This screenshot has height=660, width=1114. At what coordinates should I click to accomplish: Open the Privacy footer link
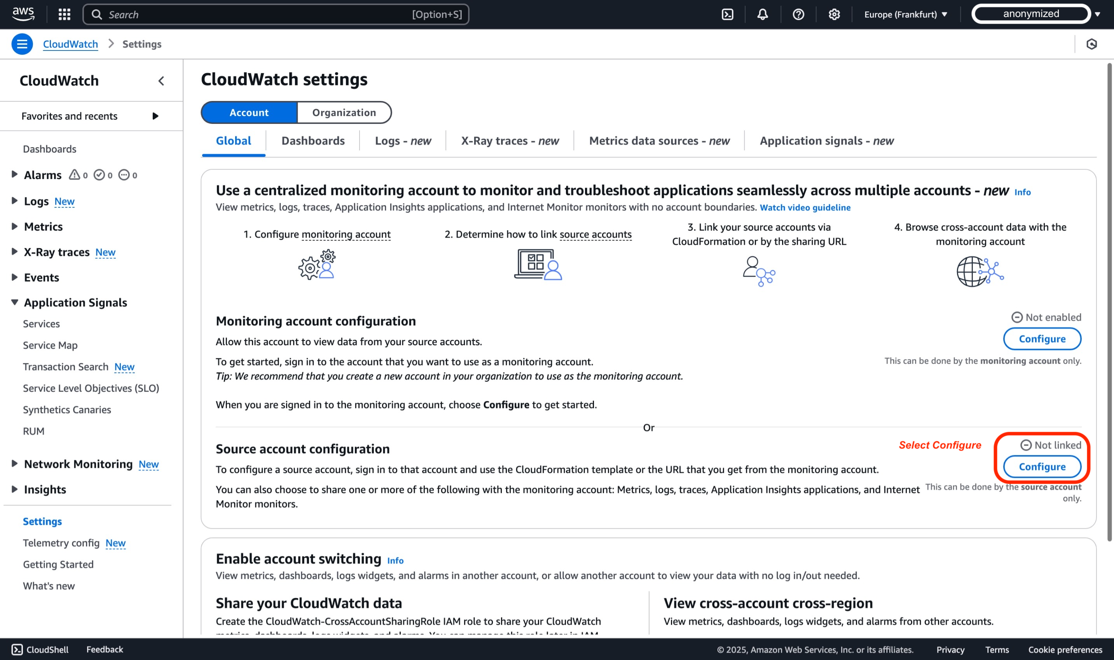click(x=950, y=650)
